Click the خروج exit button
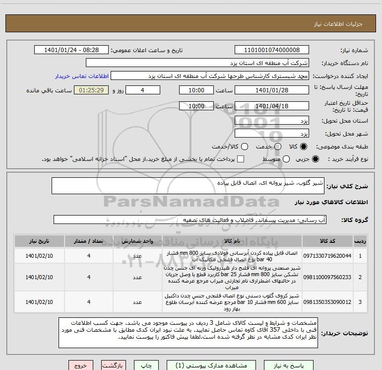The width and height of the screenshot is (382, 370). (81, 366)
